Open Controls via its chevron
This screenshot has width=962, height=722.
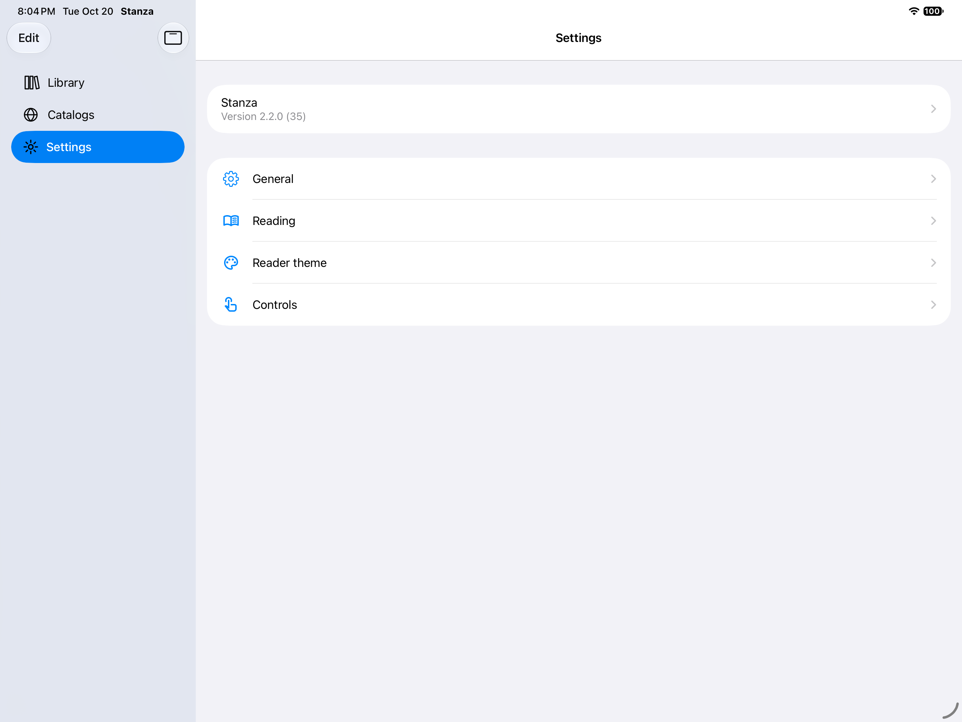tap(933, 305)
